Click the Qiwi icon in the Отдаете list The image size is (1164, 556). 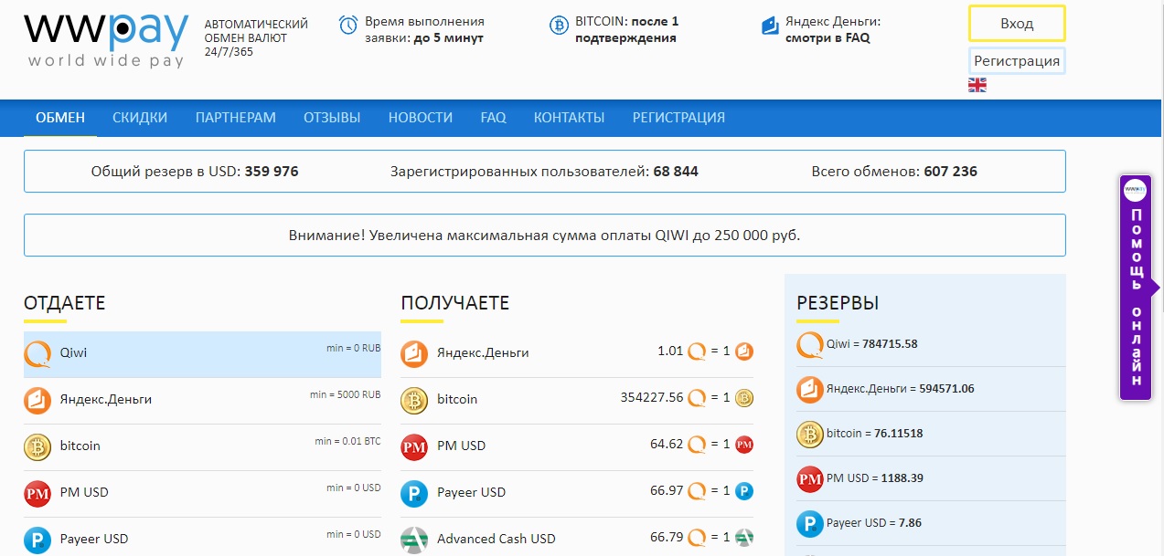(x=37, y=353)
